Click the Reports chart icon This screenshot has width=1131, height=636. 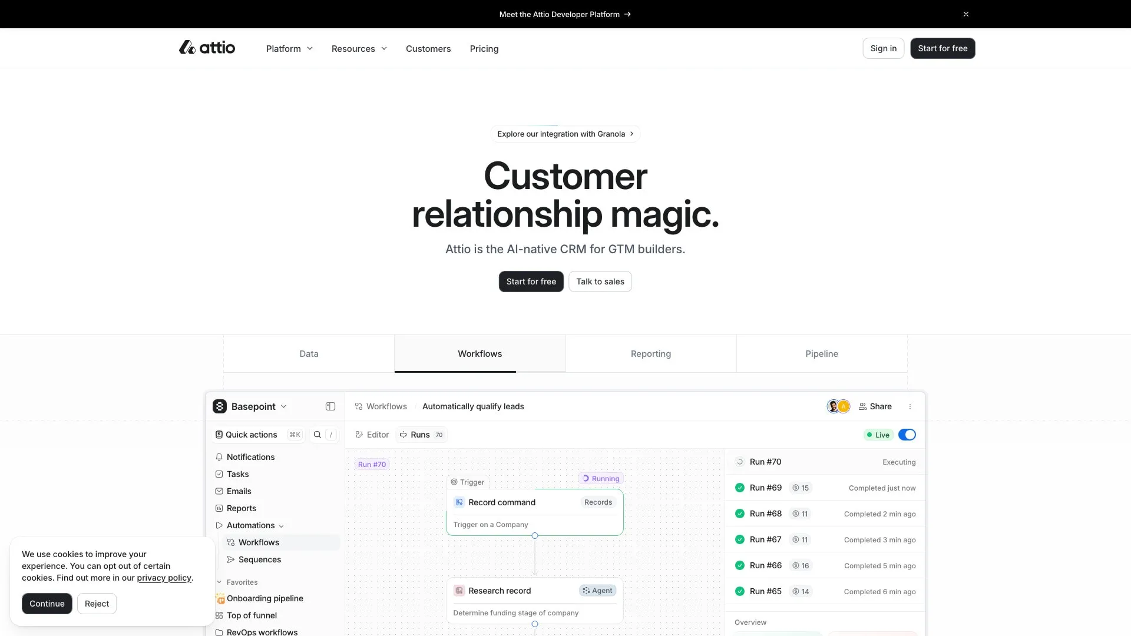(x=219, y=508)
